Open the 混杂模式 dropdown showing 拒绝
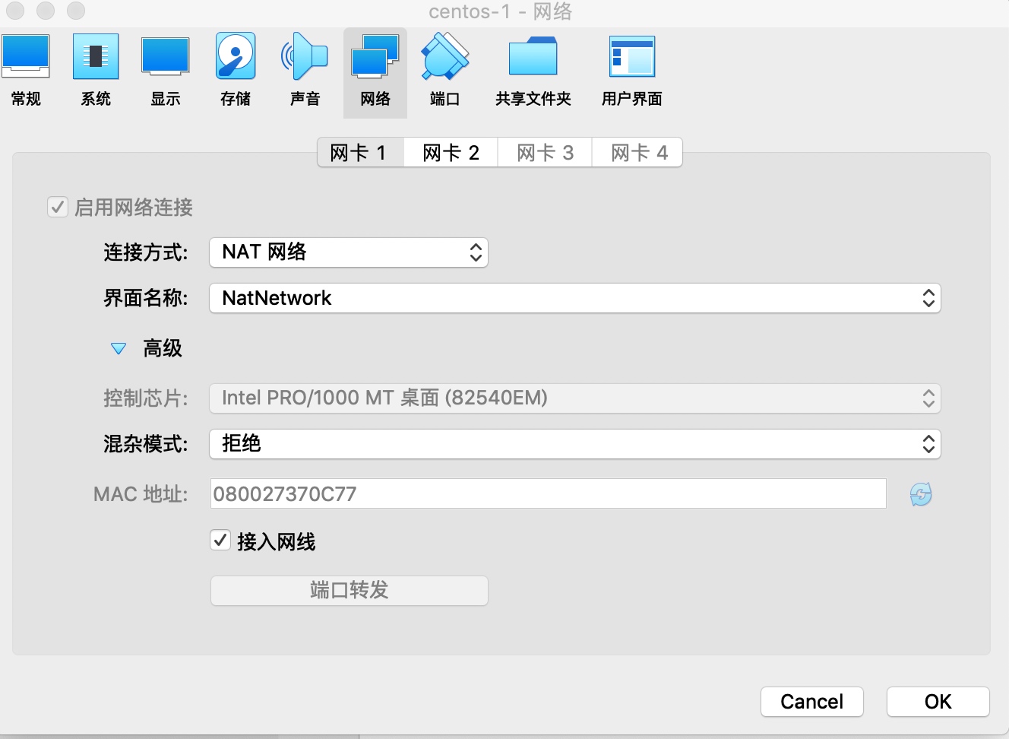Screen dimensions: 1009x739 pos(574,444)
